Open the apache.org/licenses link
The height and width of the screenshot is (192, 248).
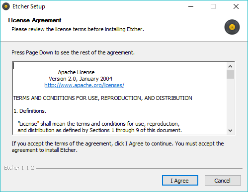point(84,85)
